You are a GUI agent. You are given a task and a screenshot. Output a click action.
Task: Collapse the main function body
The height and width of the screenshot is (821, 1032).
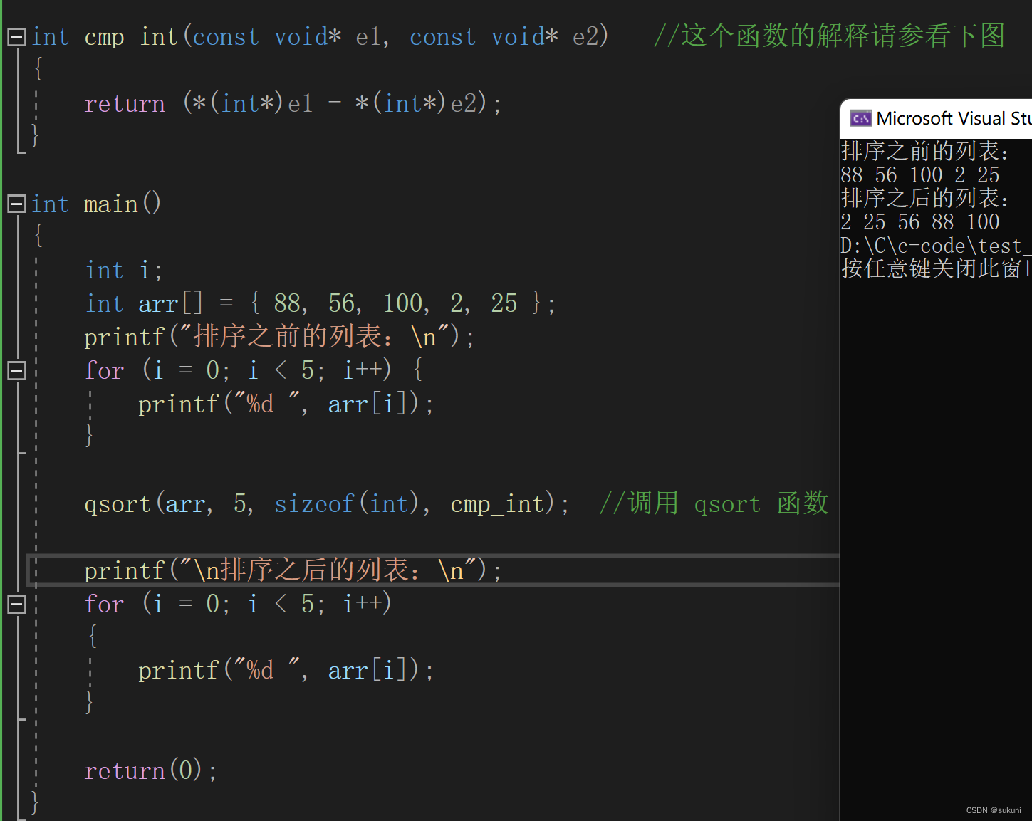point(16,204)
